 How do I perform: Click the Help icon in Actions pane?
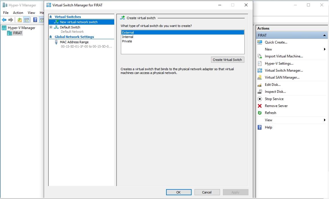click(x=260, y=127)
